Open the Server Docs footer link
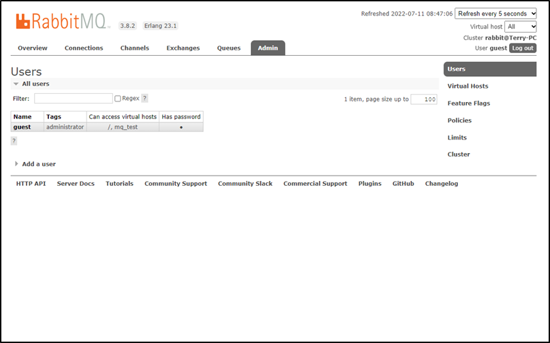The width and height of the screenshot is (550, 343). pyautogui.click(x=76, y=184)
